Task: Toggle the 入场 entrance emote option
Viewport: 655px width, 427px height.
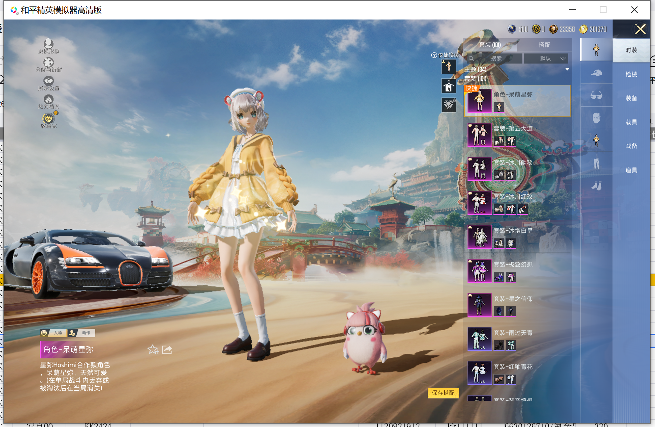Action: pos(54,333)
